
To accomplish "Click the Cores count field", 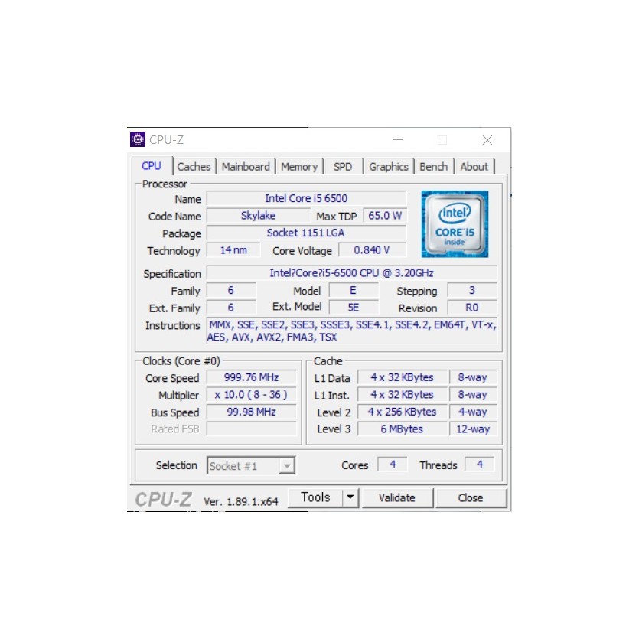I will tap(393, 465).
